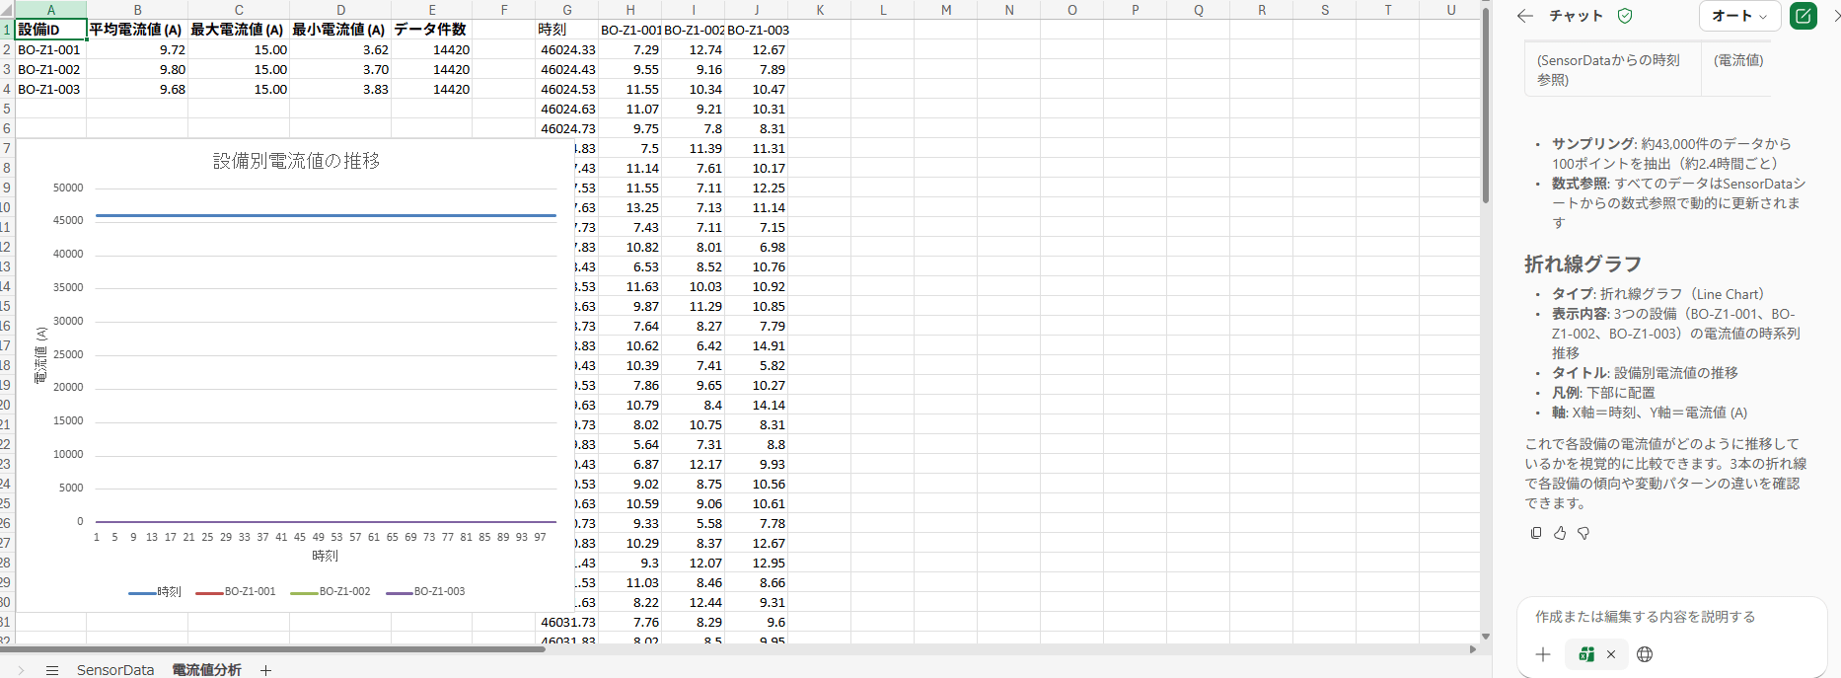Select the 時刻 header cell in column G

pyautogui.click(x=567, y=30)
